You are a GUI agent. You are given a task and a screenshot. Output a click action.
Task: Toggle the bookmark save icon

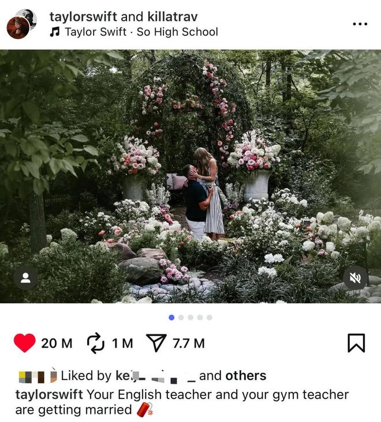(x=356, y=343)
